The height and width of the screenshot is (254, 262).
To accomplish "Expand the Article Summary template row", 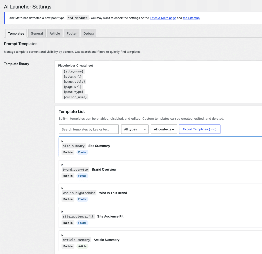I will click(62, 235).
